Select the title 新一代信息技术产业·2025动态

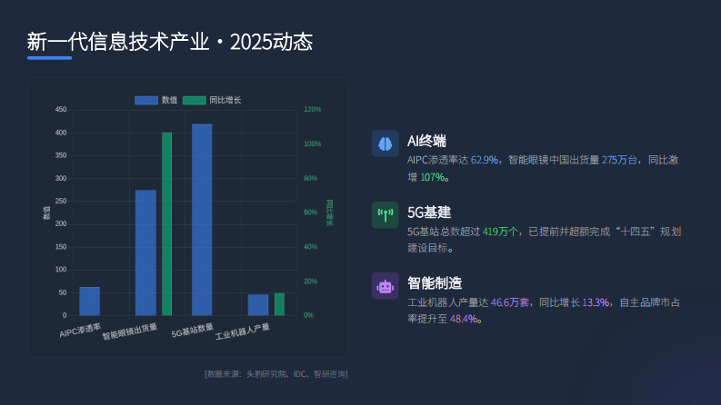tap(170, 42)
